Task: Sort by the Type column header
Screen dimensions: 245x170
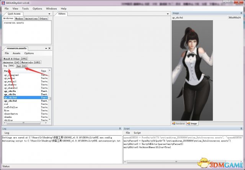Action: click(44, 71)
